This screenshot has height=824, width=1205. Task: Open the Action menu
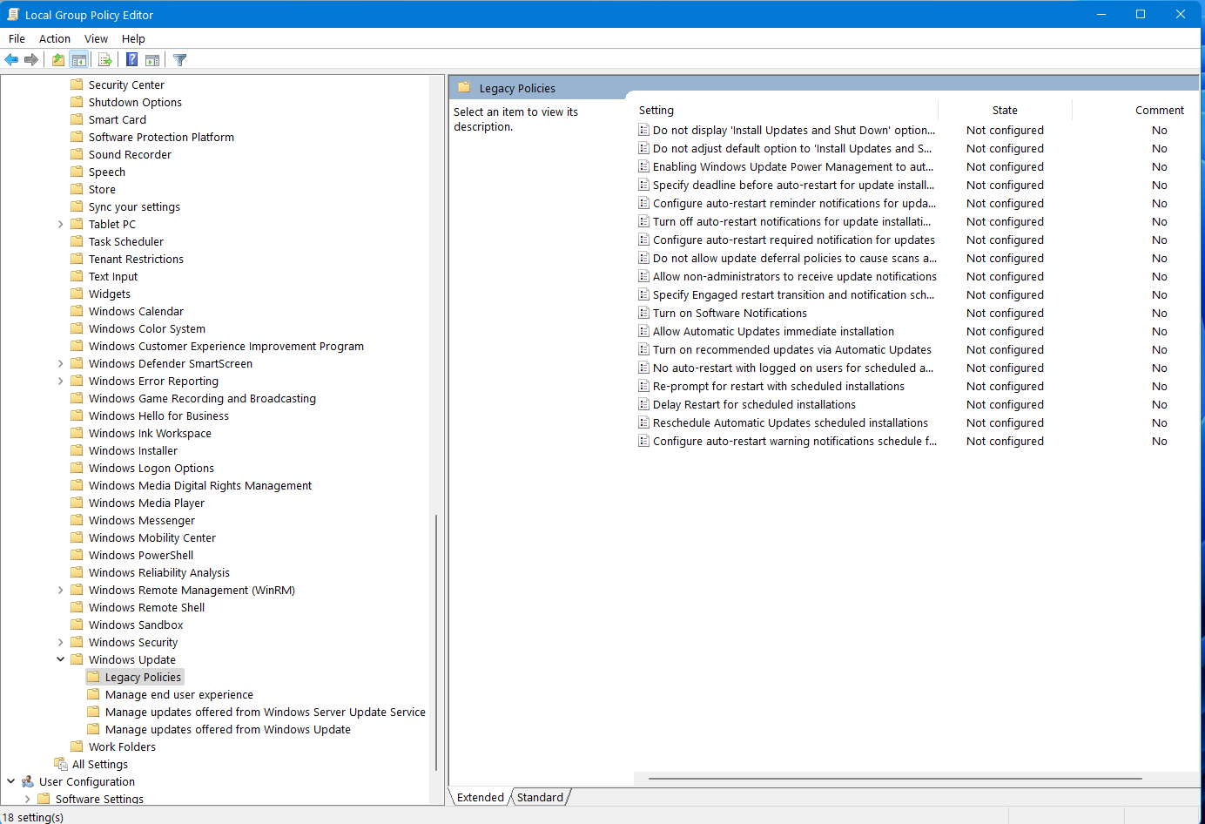(54, 38)
